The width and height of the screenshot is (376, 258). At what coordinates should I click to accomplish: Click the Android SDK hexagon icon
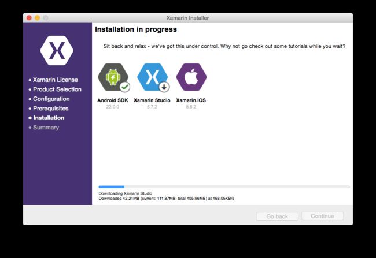pyautogui.click(x=113, y=77)
